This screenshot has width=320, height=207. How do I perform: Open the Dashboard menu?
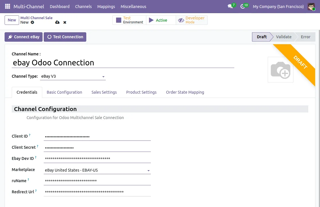(x=60, y=7)
